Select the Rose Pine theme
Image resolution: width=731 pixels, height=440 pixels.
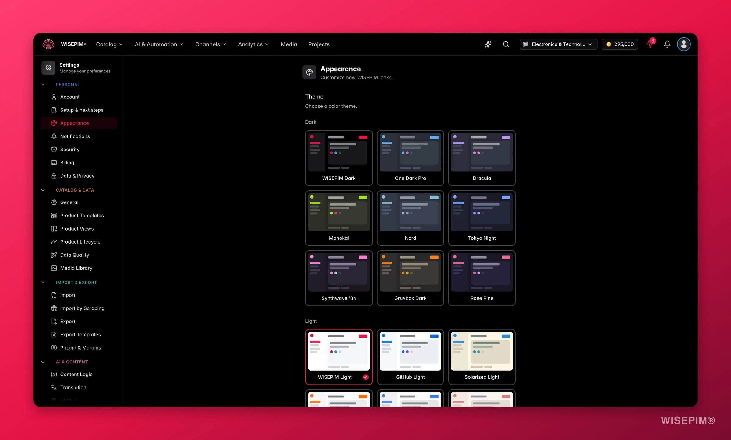click(482, 278)
